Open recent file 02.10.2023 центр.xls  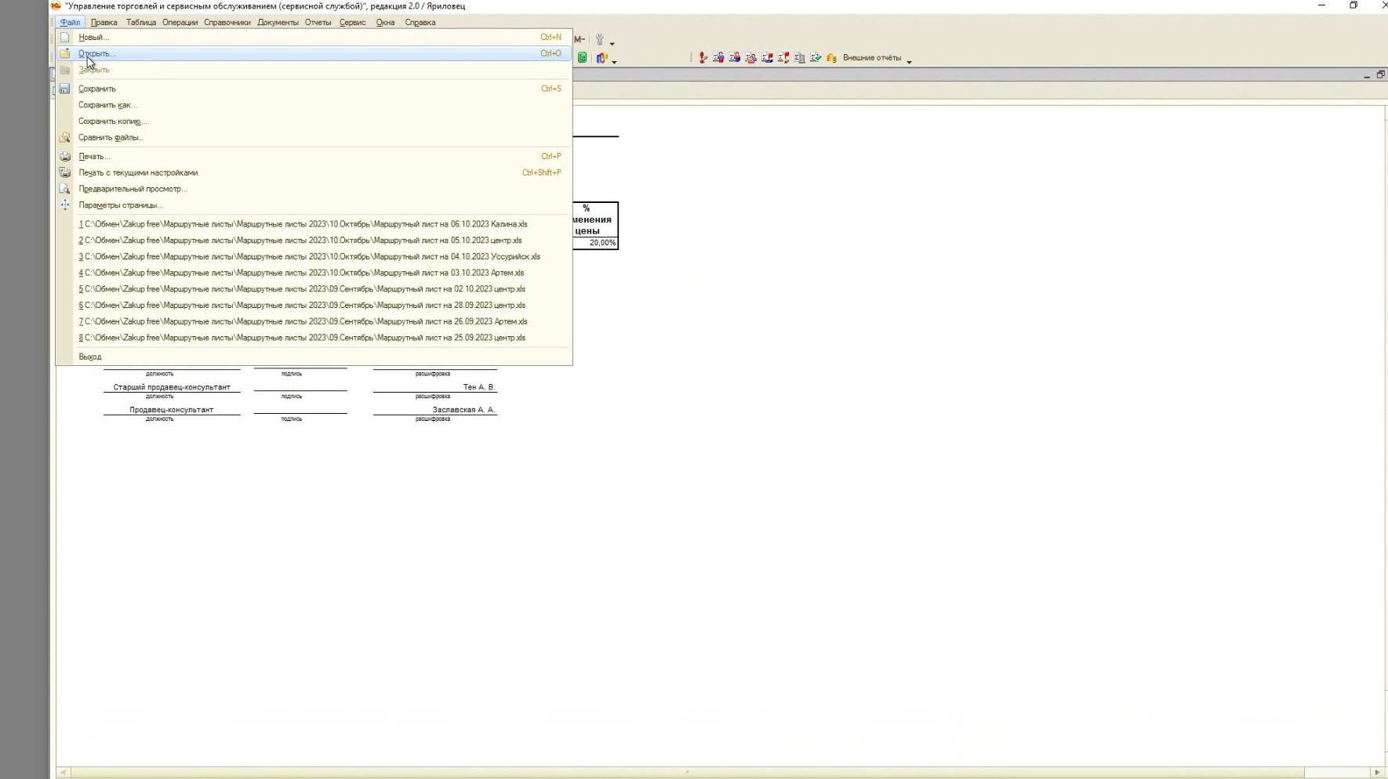tap(314, 289)
